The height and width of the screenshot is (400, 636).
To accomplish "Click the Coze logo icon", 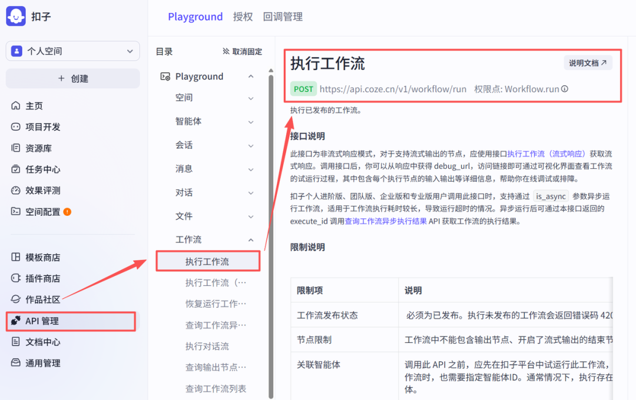I will pyautogui.click(x=16, y=16).
